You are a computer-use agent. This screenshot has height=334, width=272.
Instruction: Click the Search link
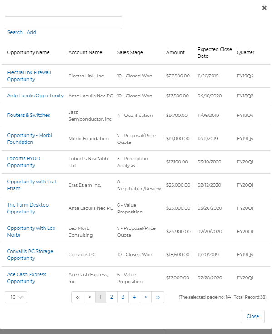15,32
